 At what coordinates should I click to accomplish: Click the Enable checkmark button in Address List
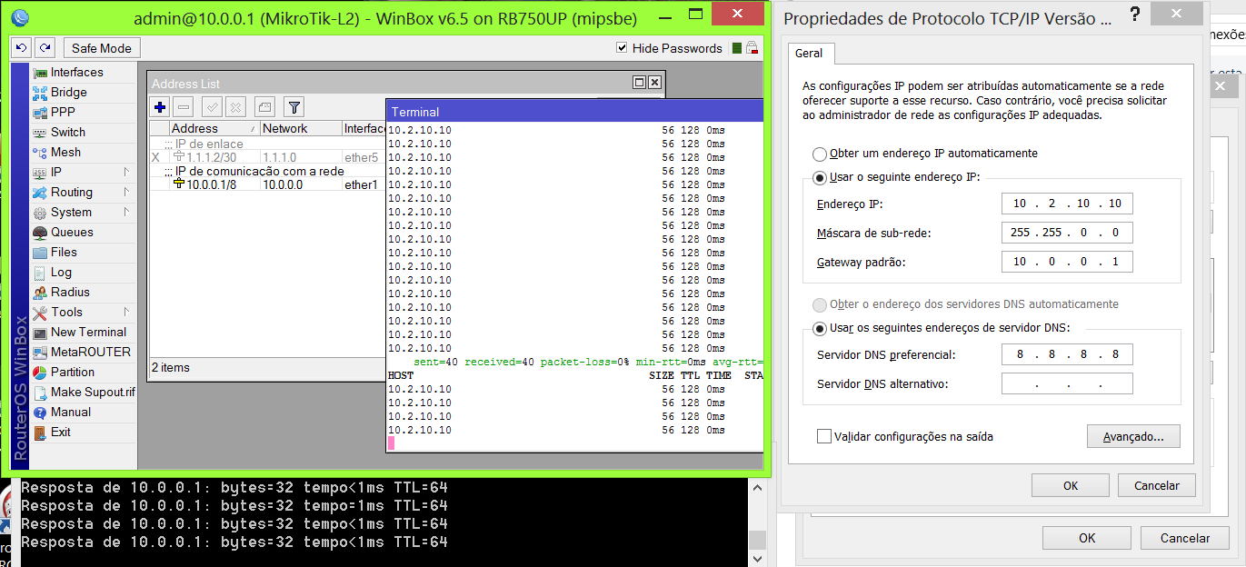[212, 107]
